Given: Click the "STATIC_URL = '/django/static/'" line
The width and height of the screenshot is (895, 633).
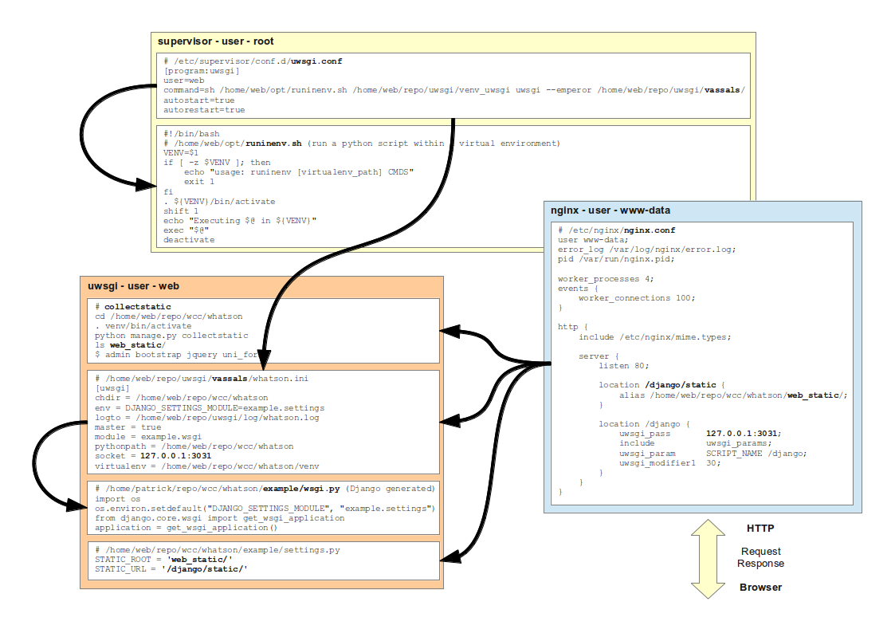Looking at the screenshot, I should 171,569.
